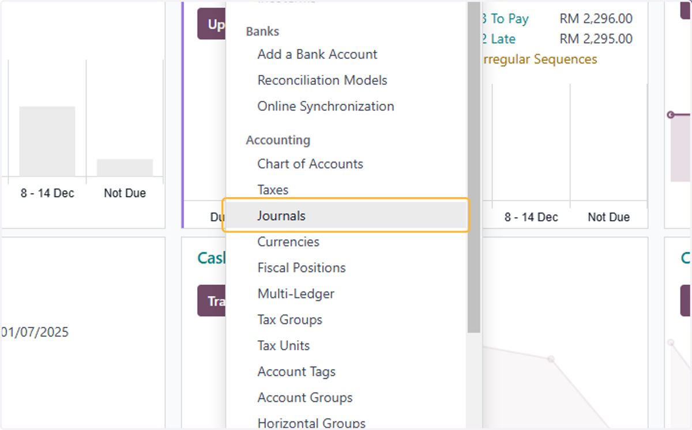Open the Journals menu item
692x430 pixels.
[x=346, y=216]
